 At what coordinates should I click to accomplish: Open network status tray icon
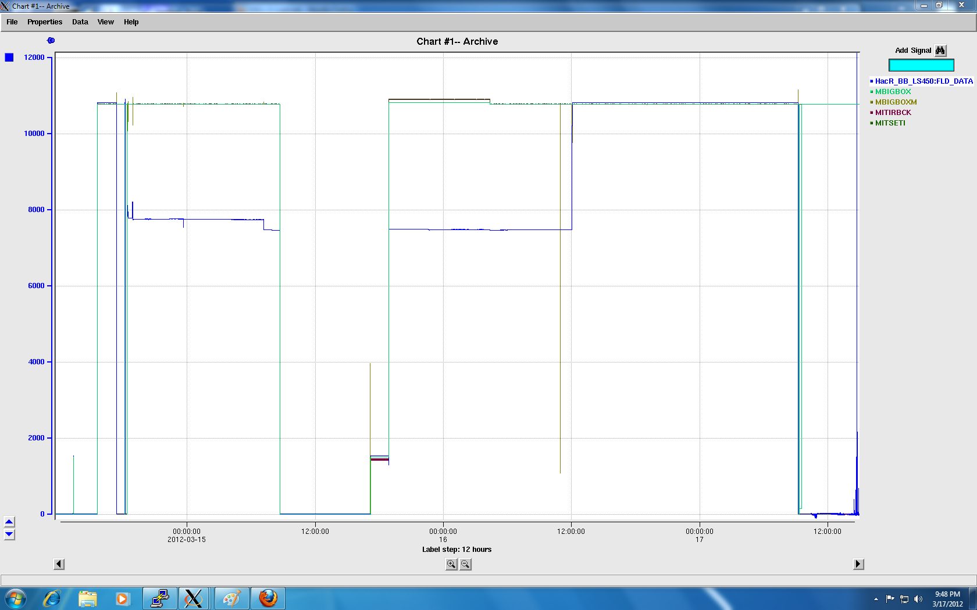point(904,599)
